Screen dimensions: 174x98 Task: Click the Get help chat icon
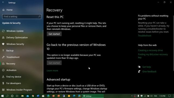pos(139,67)
